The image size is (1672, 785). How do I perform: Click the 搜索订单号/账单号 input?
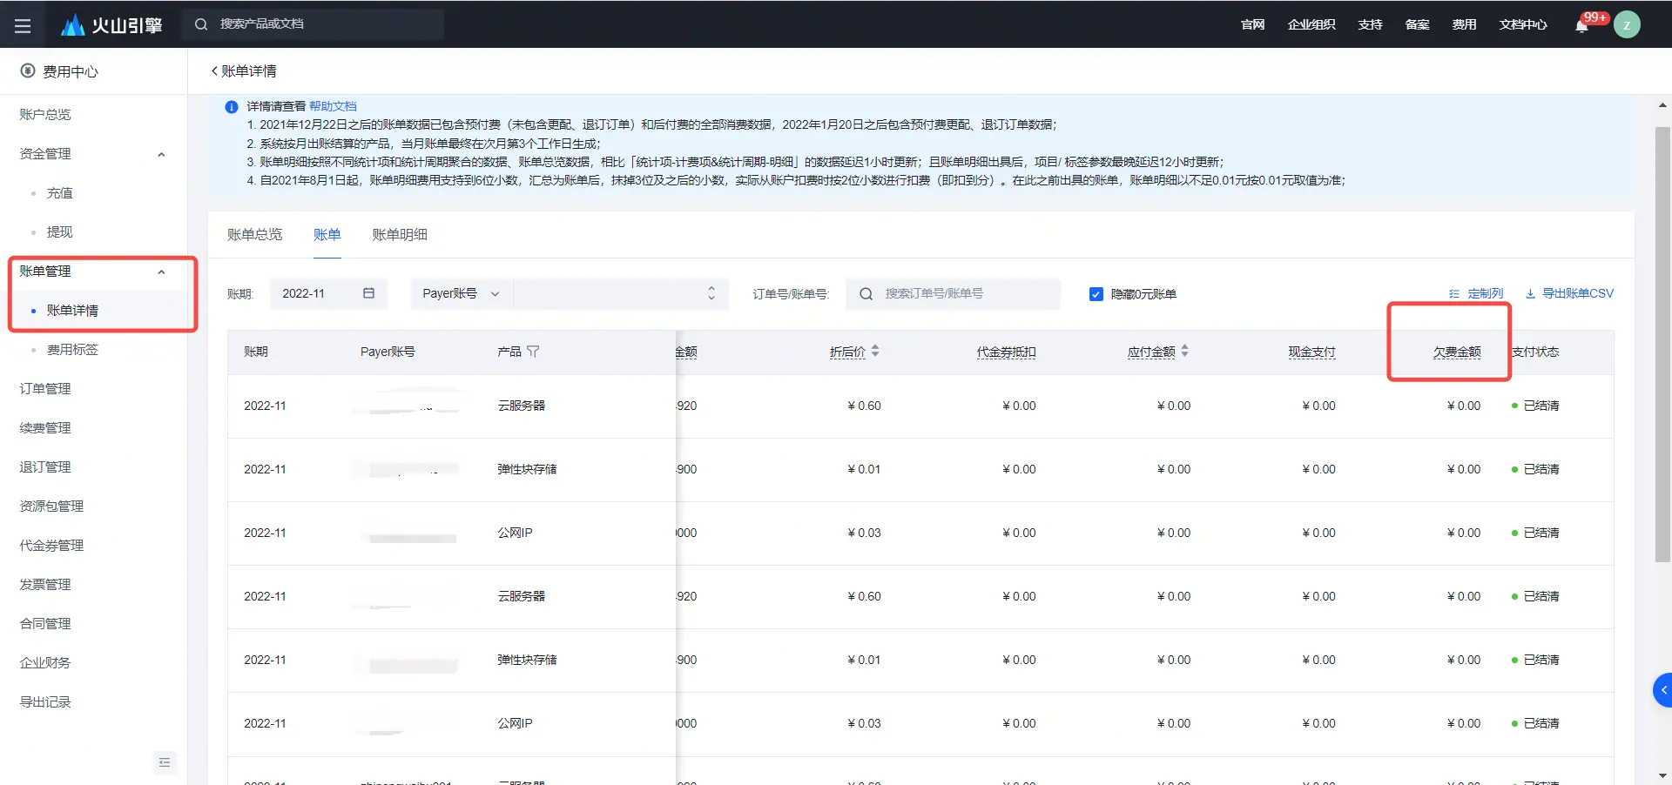[x=953, y=294]
